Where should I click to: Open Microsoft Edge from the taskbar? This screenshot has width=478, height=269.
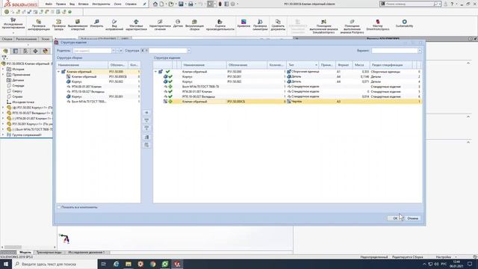coord(117,264)
